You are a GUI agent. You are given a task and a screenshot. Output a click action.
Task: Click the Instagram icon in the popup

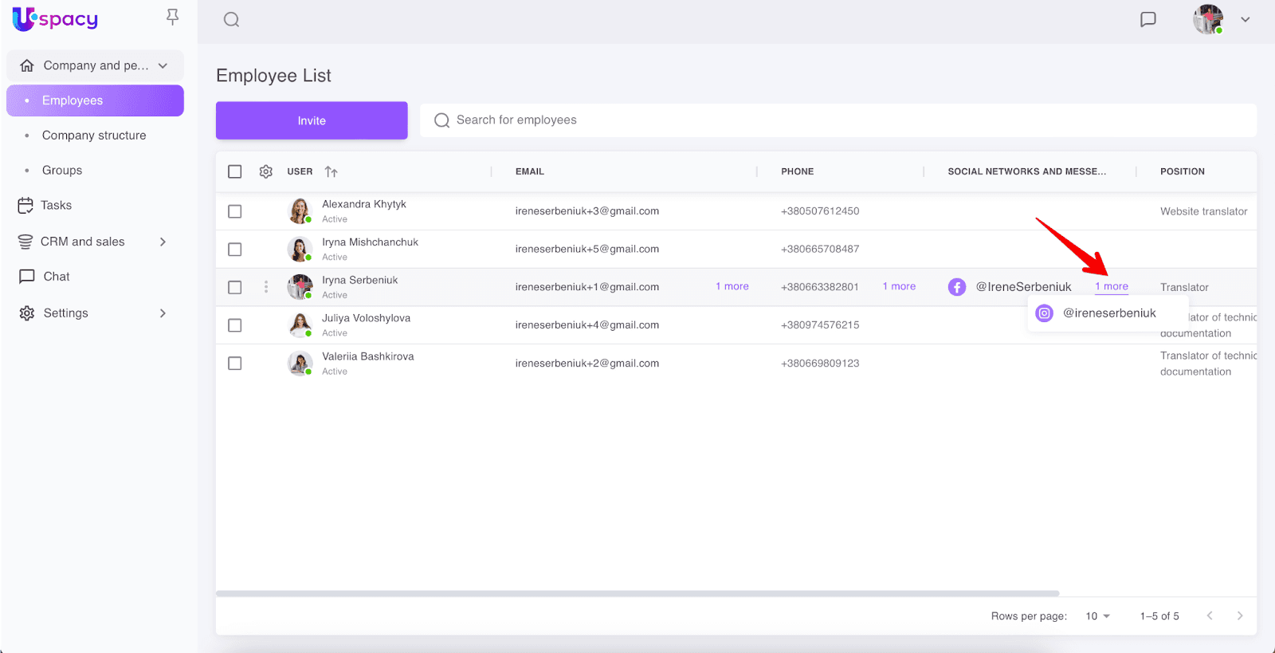[1044, 313]
